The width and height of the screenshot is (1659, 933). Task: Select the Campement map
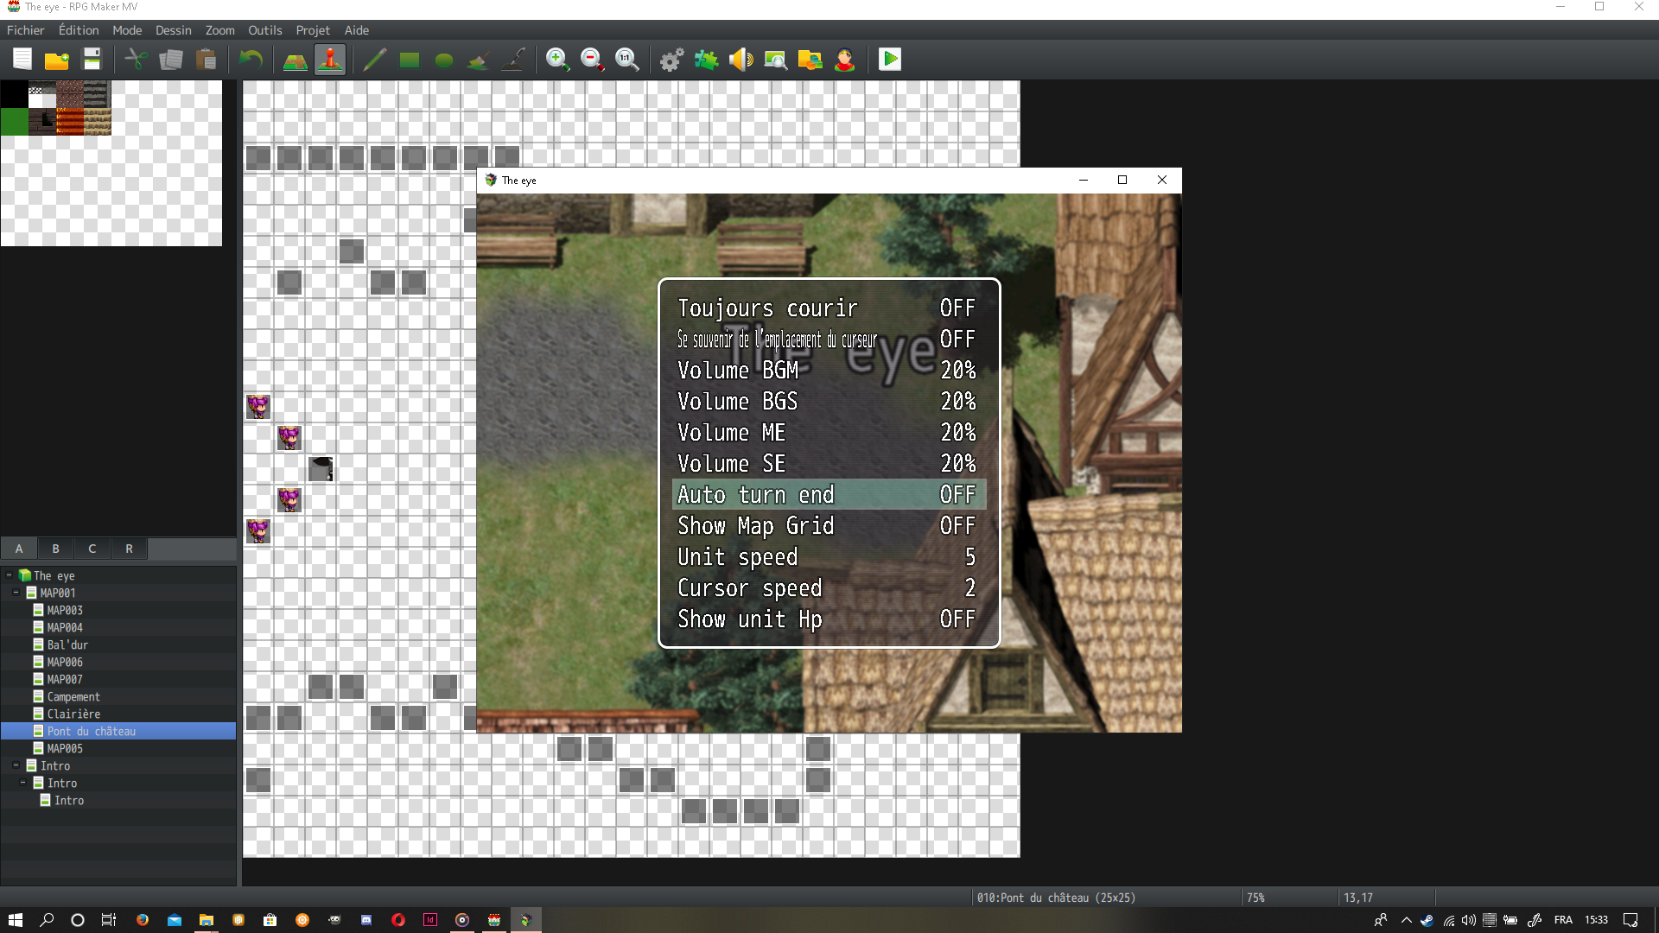(x=73, y=696)
